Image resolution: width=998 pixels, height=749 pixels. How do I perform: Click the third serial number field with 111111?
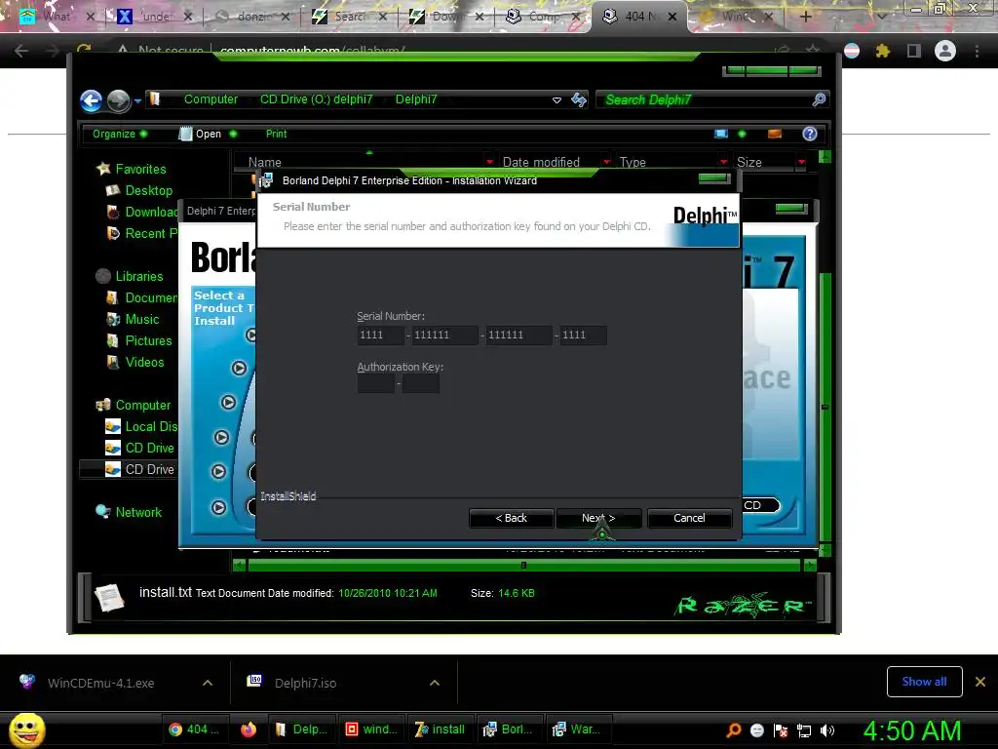point(518,335)
